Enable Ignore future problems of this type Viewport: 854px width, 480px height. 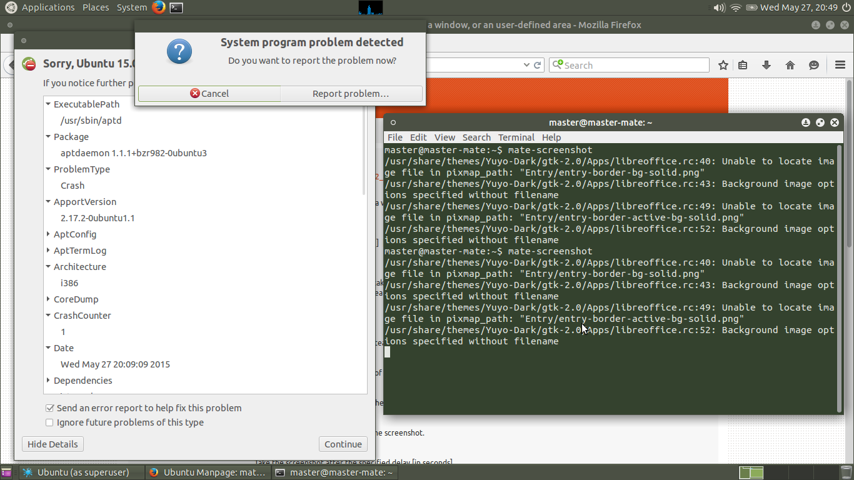point(50,422)
